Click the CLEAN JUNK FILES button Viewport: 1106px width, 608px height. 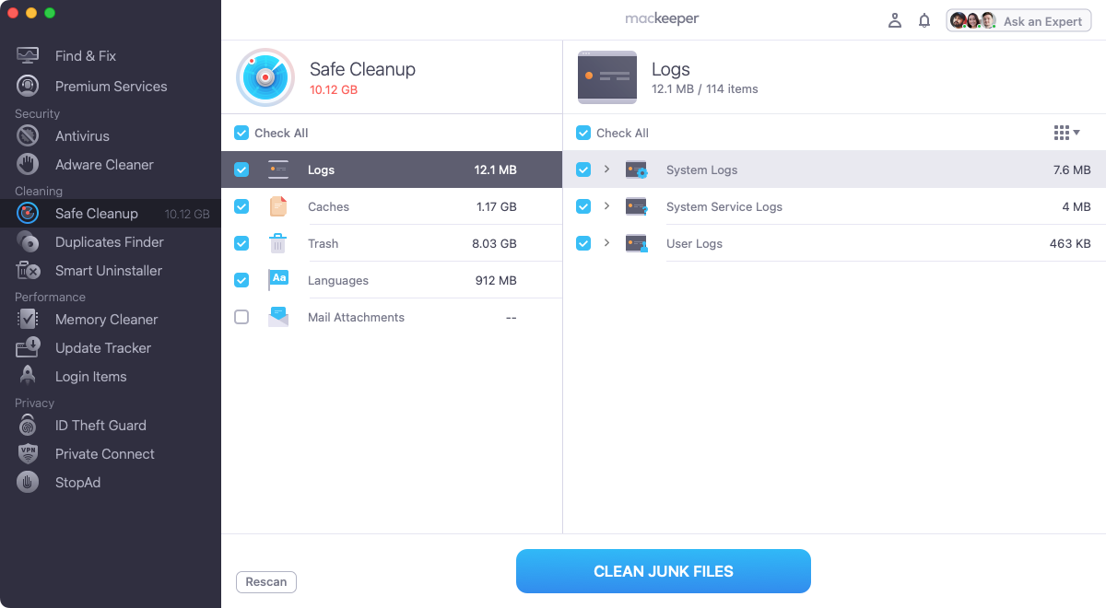click(x=664, y=571)
